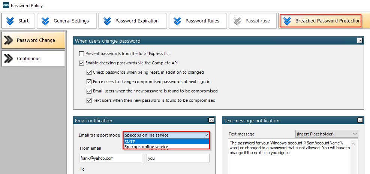Open the Insert Placeholder dropdown
This screenshot has width=370, height=174.
(x=327, y=134)
